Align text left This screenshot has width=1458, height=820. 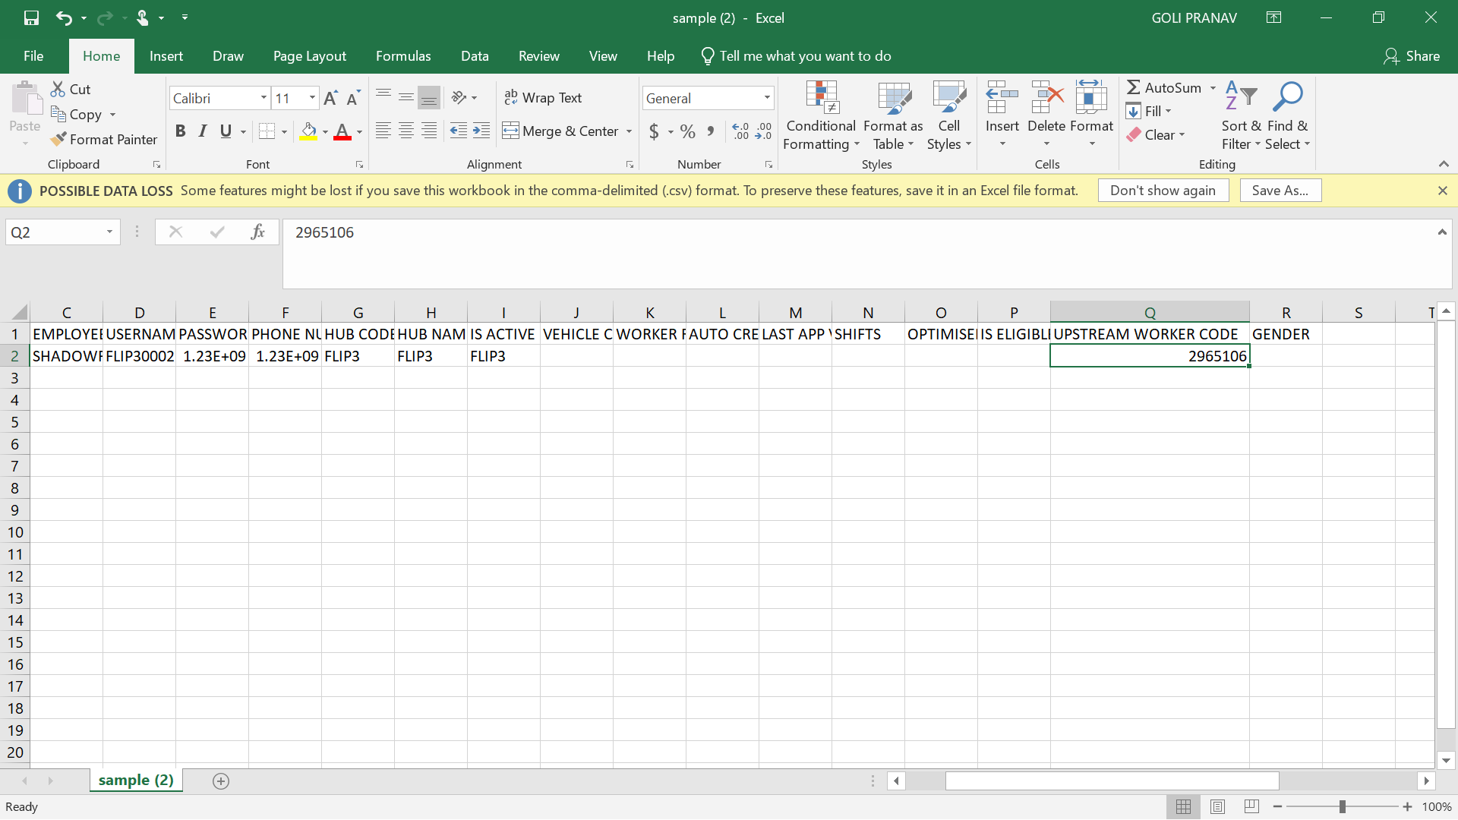[383, 131]
